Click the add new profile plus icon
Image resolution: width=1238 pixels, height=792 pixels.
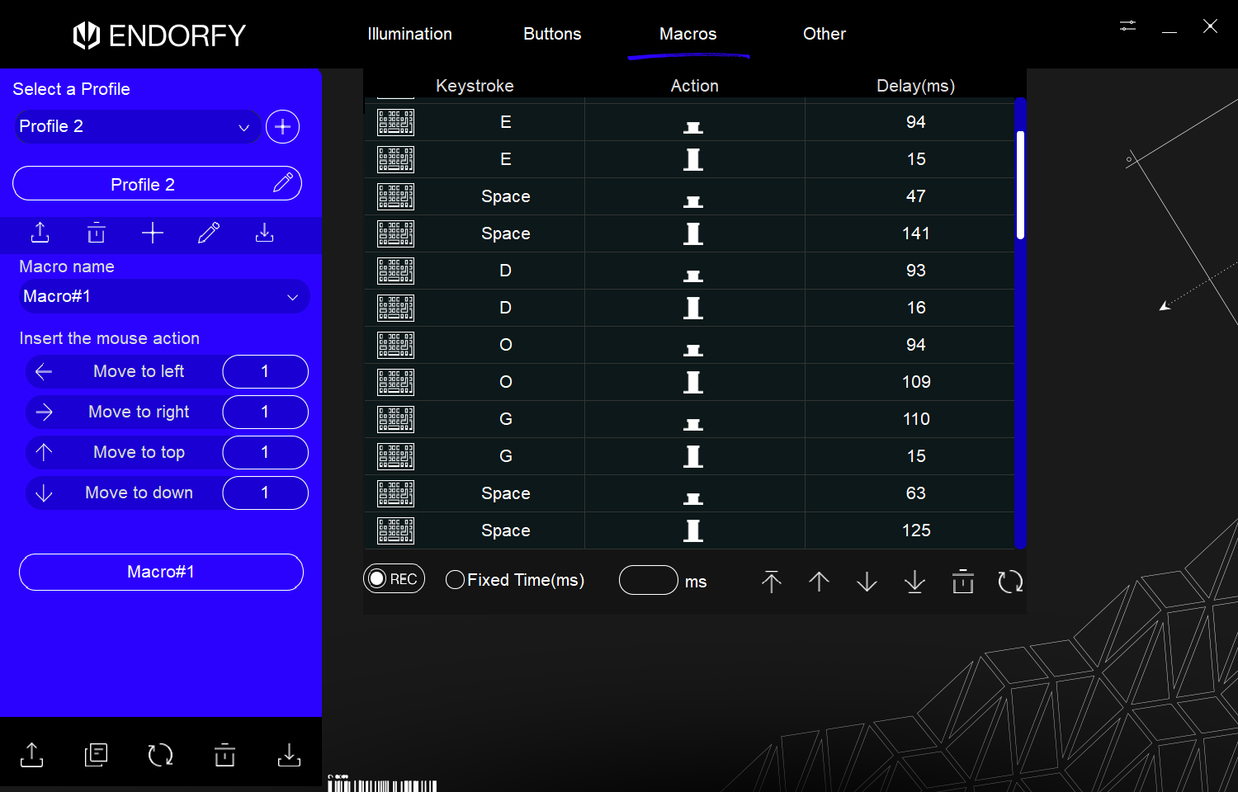[x=282, y=127]
